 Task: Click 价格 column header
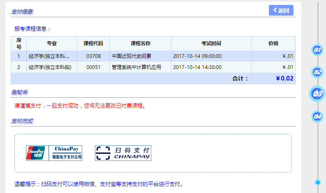click(x=273, y=44)
